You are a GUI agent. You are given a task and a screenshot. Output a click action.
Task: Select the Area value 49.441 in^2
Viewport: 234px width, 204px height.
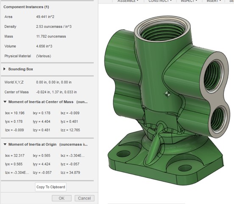[45, 17]
